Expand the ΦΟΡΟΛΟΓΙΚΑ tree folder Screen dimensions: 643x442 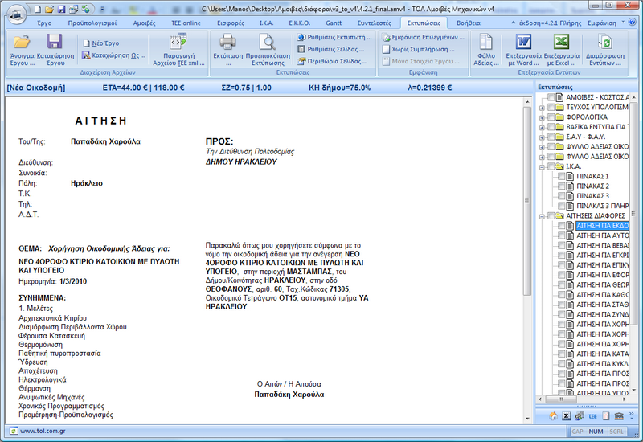542,117
